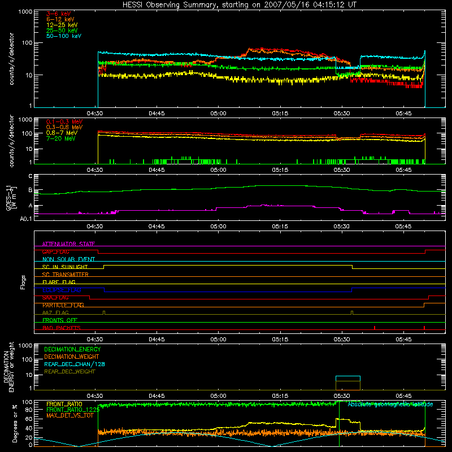The height and width of the screenshot is (452, 452).
Task: Select the '12-25 keV' legend label
Action: [62, 25]
